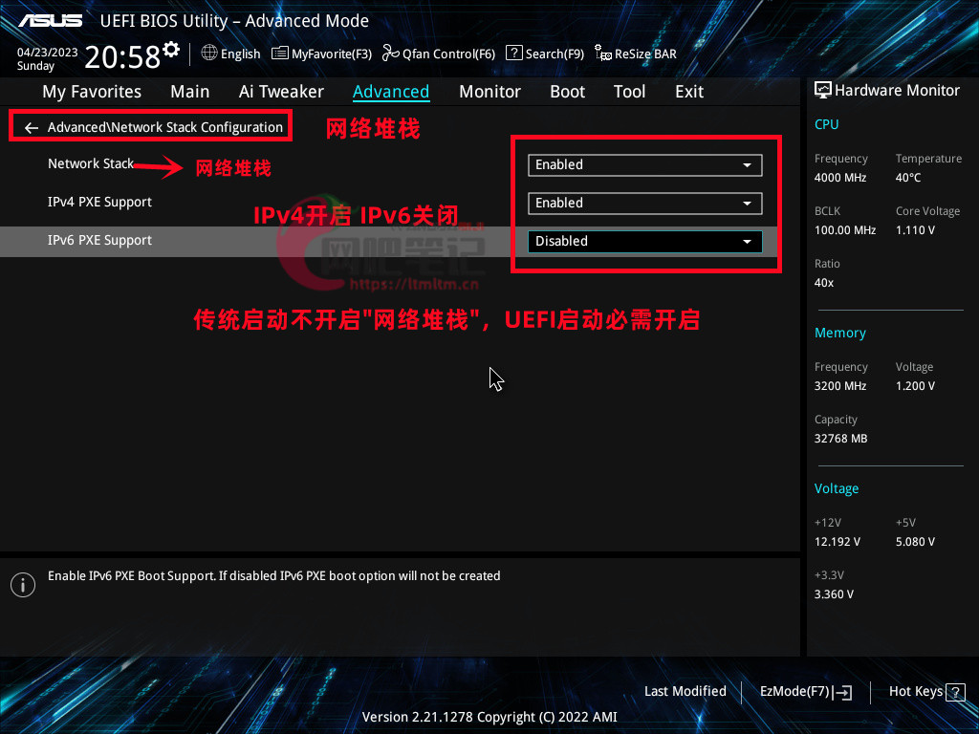Click the Search(F9) label
The image size is (979, 734).
pyautogui.click(x=555, y=54)
